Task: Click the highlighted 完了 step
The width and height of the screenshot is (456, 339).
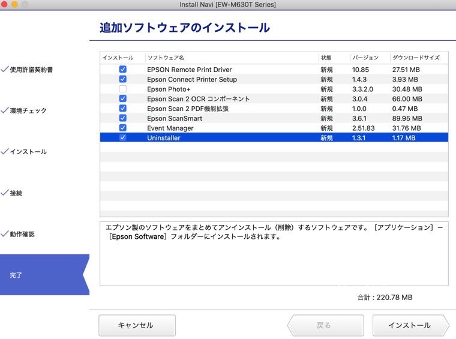Action: [x=44, y=275]
